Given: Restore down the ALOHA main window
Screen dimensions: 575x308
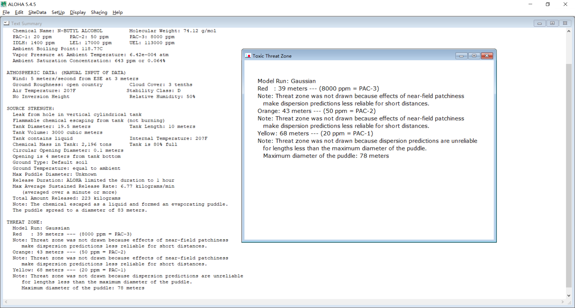Looking at the screenshot, I should pyautogui.click(x=548, y=4).
